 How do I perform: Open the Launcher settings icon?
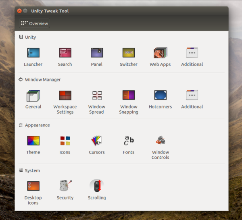pyautogui.click(x=33, y=53)
